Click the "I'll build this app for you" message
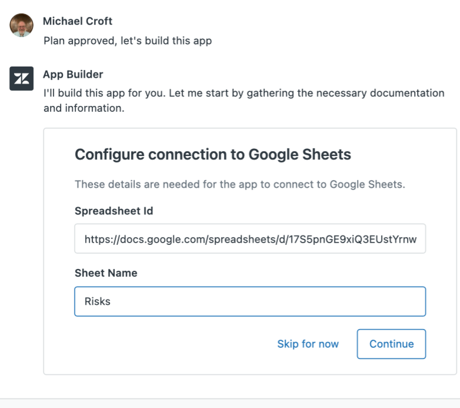Screen dimensions: 460x408 (x=244, y=93)
